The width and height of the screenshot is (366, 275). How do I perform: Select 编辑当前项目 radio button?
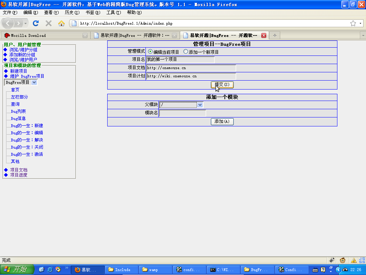(x=150, y=52)
